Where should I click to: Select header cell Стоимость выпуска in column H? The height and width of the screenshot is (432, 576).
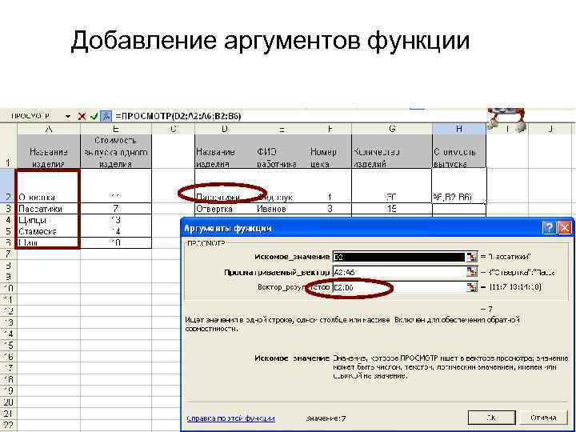(x=459, y=151)
